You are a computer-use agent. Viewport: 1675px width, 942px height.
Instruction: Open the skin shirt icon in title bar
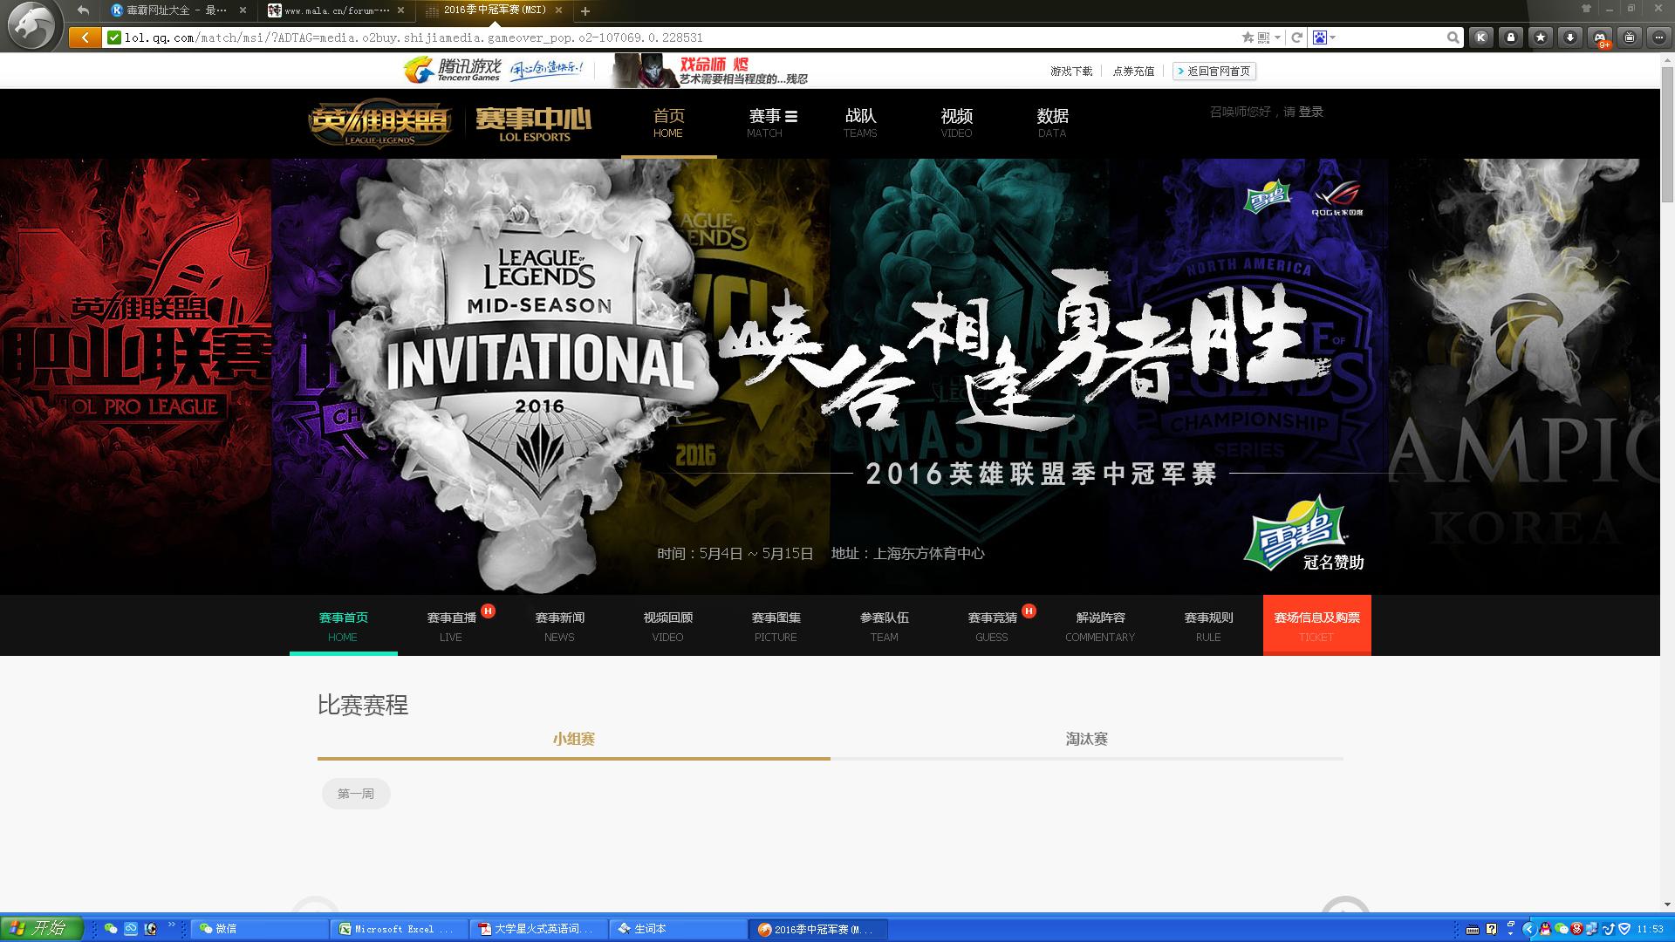pyautogui.click(x=1586, y=9)
